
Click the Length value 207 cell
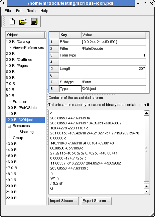pos(113,69)
